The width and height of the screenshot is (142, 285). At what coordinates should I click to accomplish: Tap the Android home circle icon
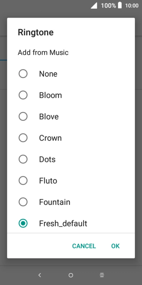point(71,275)
